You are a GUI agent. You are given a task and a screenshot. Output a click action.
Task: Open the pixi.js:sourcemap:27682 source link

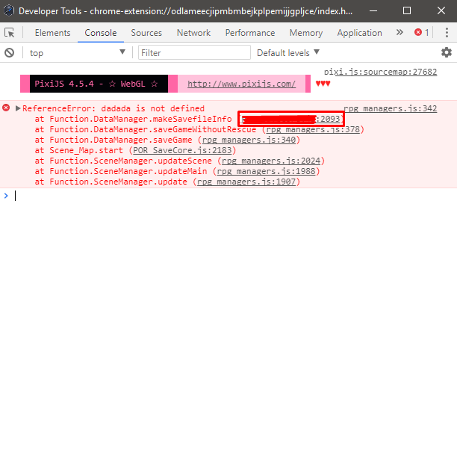380,72
